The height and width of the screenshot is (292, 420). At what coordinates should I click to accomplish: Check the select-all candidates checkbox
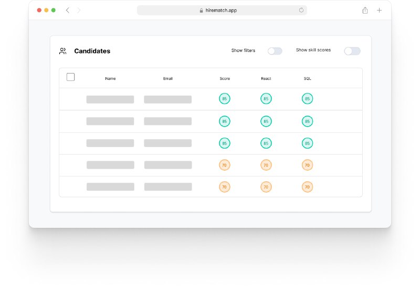[71, 77]
